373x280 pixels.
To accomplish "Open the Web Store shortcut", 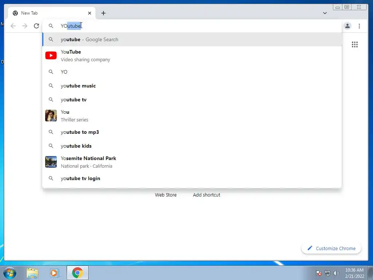I will tap(166, 195).
